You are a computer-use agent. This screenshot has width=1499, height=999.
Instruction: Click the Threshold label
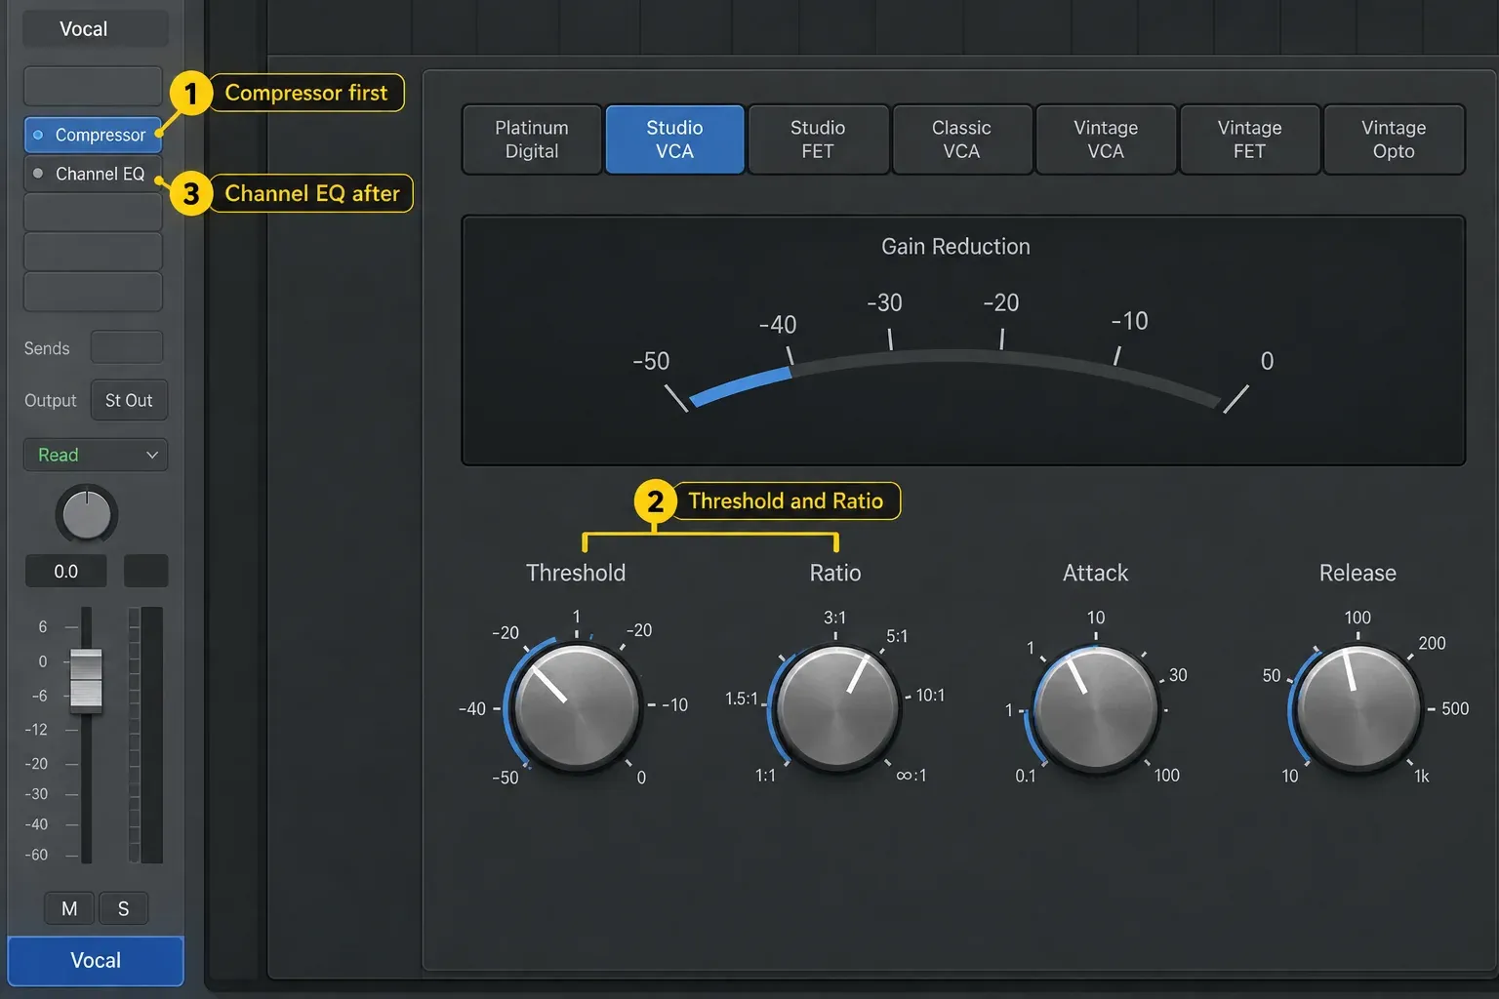tap(576, 573)
